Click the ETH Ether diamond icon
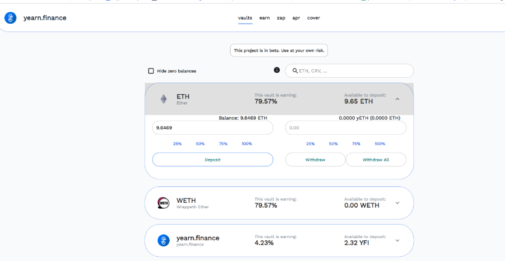505x261 pixels. click(x=164, y=99)
